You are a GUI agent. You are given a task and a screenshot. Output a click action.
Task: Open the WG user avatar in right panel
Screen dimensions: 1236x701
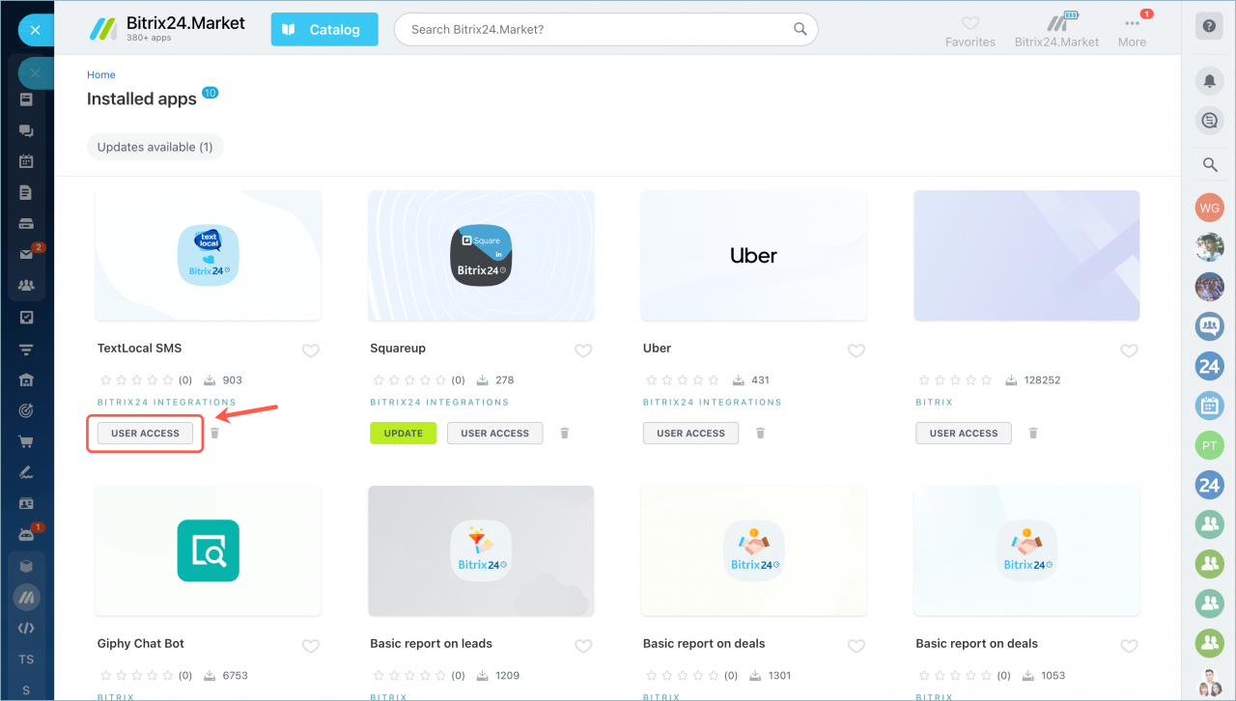[1210, 208]
